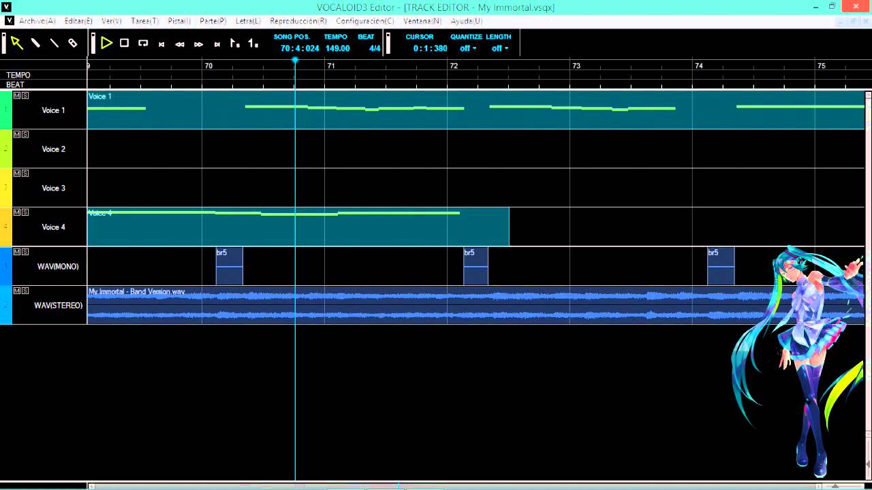Select the first br5 clip near measure 70

230,266
